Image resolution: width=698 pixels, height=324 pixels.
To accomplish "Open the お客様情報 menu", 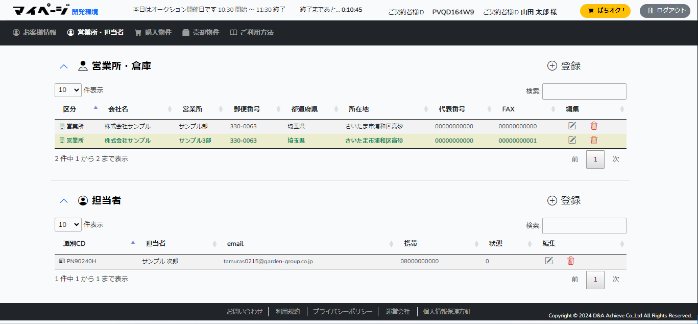I will coord(35,32).
